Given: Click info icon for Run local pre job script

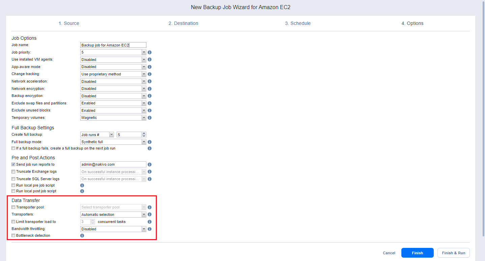Looking at the screenshot, I should pos(82,185).
